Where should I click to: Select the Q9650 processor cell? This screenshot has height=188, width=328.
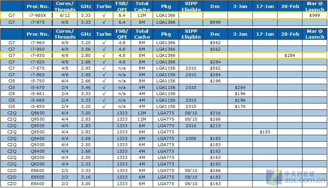coord(38,113)
